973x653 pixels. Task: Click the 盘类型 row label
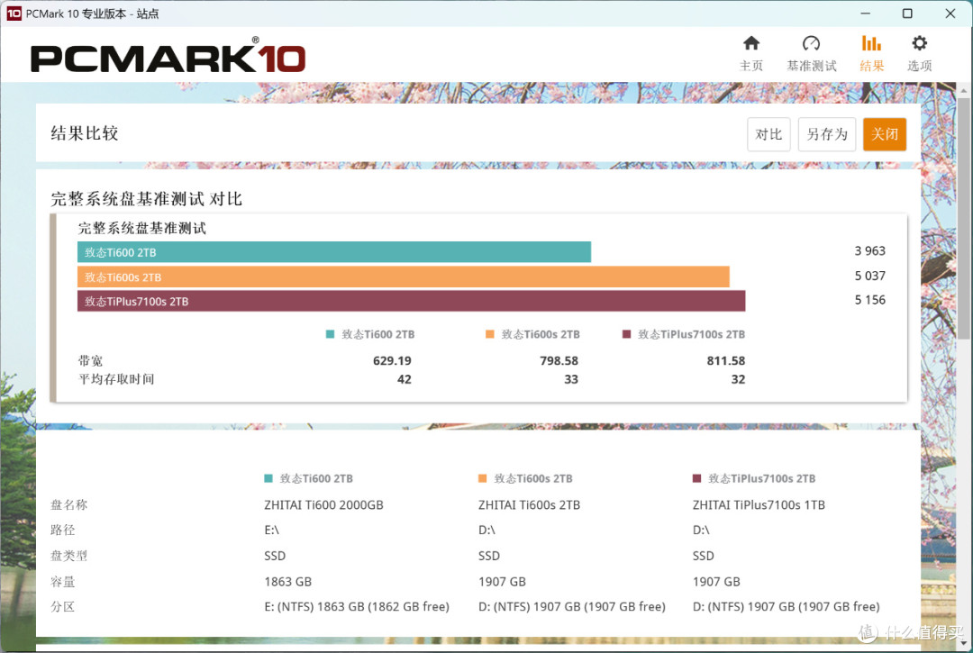[x=68, y=556]
